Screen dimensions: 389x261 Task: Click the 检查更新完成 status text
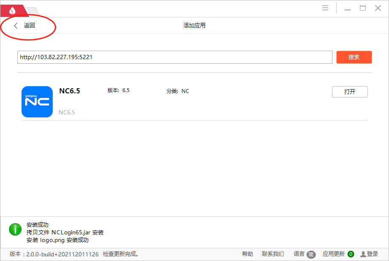click(121, 254)
